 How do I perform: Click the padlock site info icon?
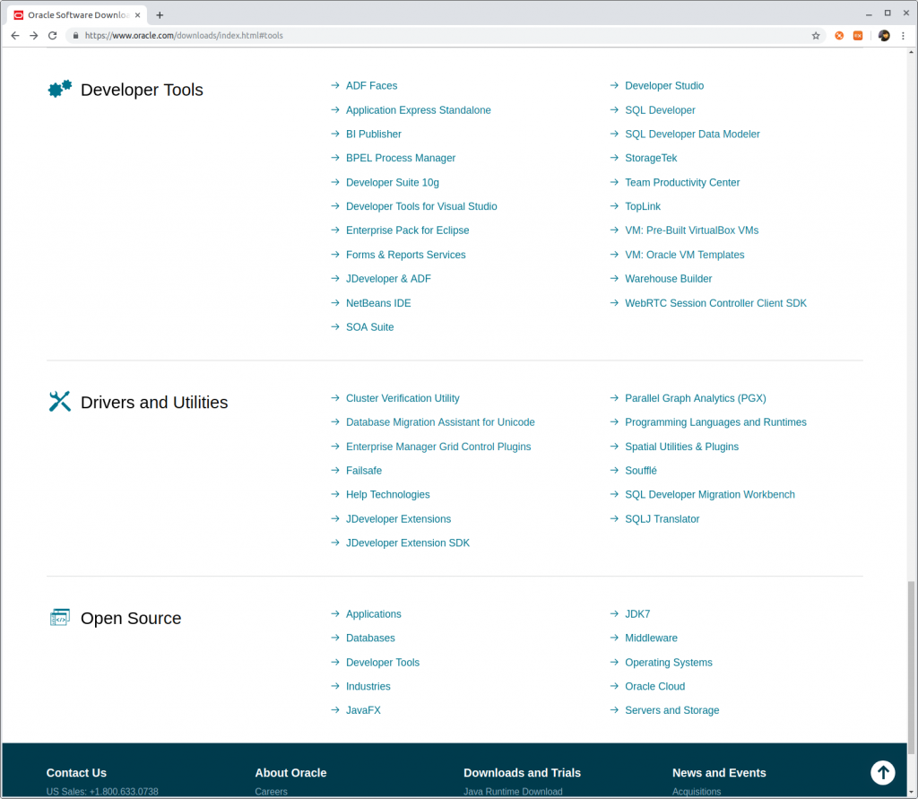point(75,36)
